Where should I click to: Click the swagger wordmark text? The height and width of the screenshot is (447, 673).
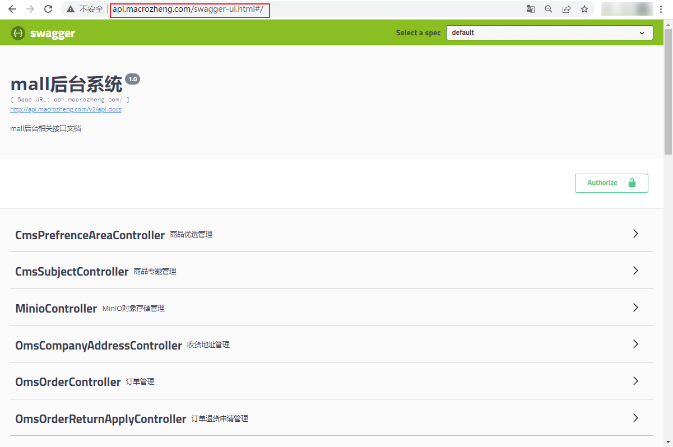click(53, 34)
